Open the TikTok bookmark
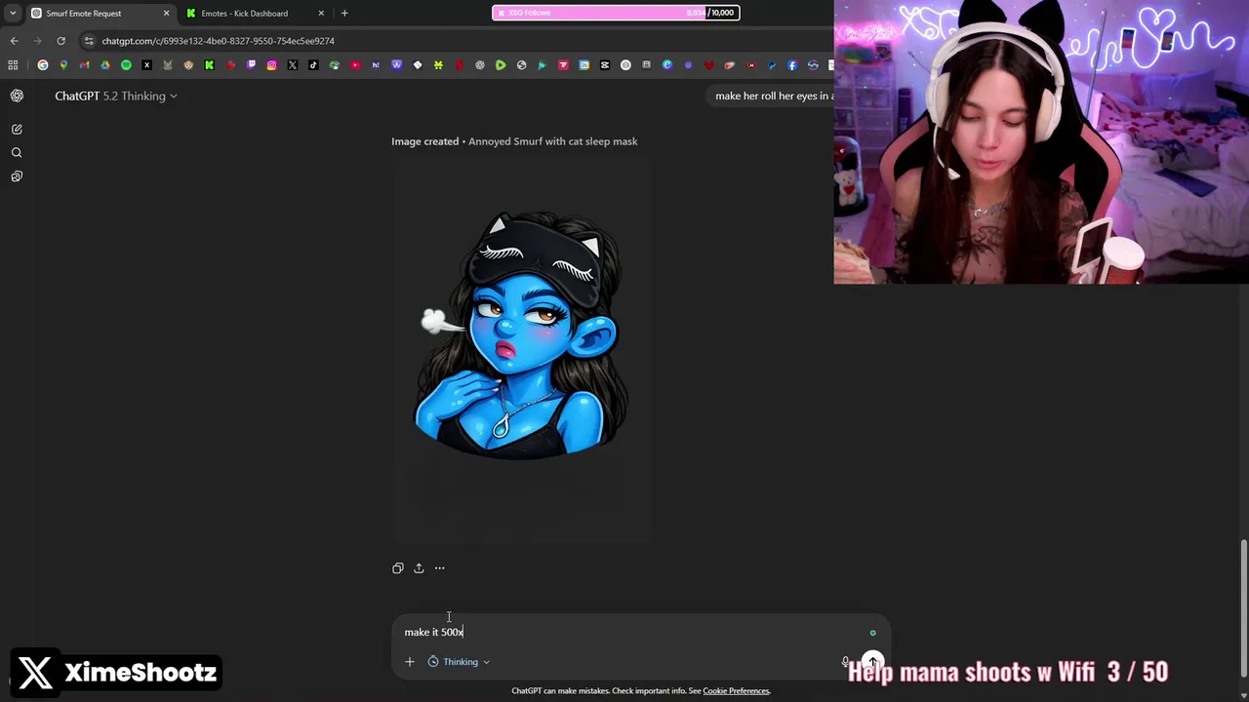 click(x=313, y=65)
